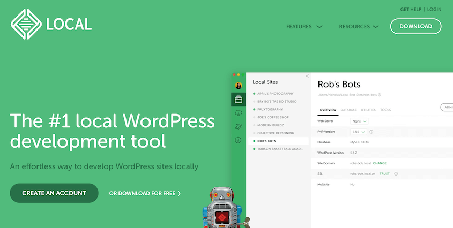Click the info icon beside site path
This screenshot has width=453, height=228.
pyautogui.click(x=380, y=95)
